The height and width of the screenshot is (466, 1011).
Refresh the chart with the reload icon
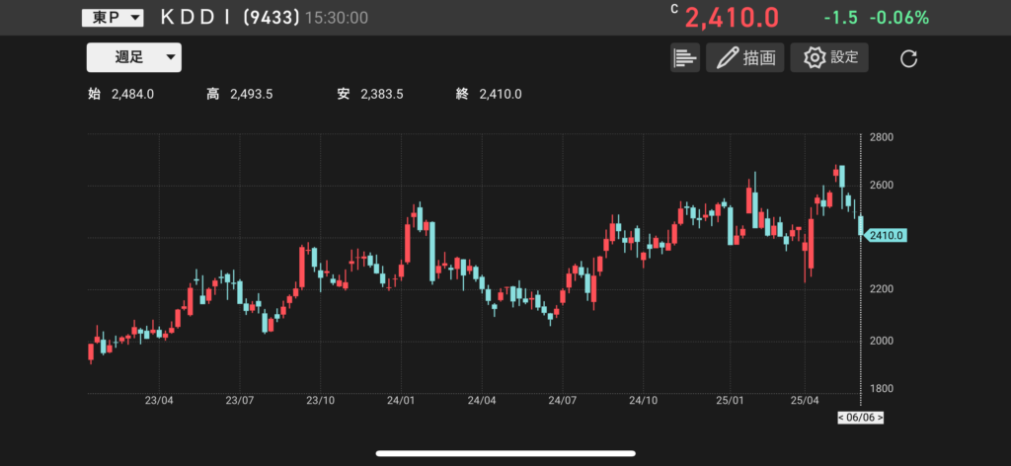pyautogui.click(x=908, y=58)
